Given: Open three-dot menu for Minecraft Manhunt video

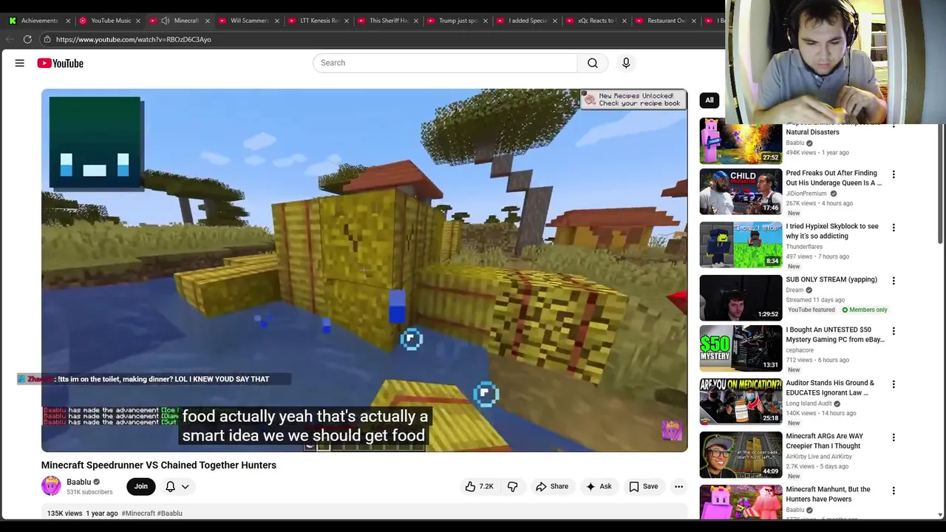Looking at the screenshot, I should tap(894, 491).
